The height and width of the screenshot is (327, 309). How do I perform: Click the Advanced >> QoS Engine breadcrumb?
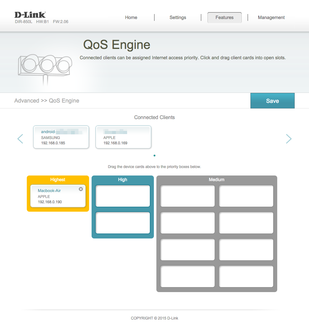click(x=47, y=101)
